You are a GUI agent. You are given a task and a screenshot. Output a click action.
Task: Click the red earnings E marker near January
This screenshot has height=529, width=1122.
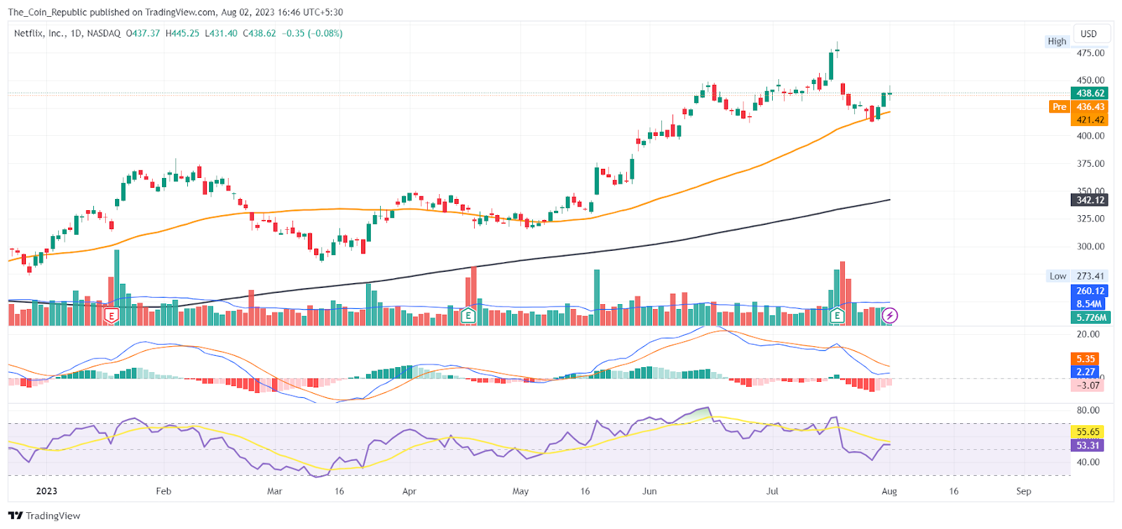[x=111, y=316]
